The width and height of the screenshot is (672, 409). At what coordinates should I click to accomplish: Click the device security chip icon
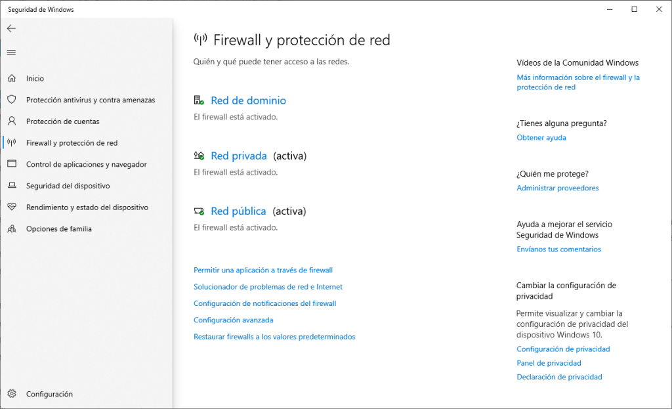point(11,186)
